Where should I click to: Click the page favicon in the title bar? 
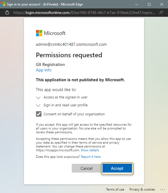click(3, 4)
